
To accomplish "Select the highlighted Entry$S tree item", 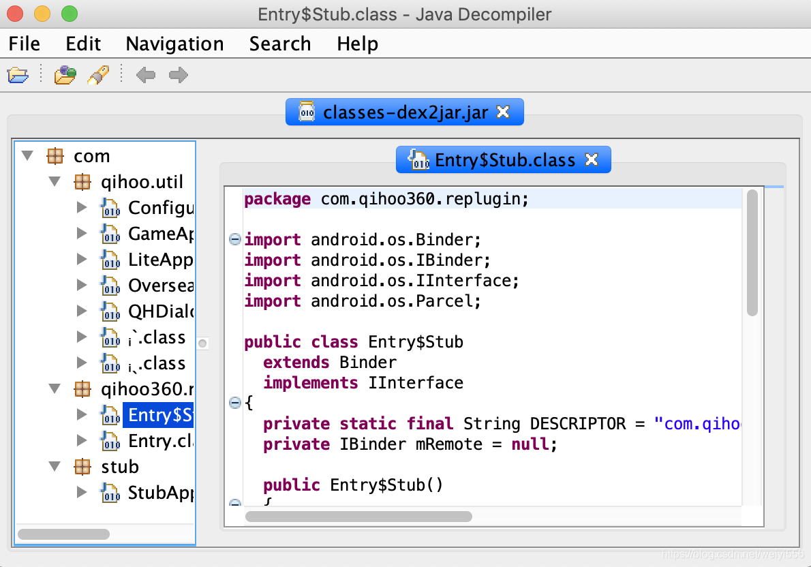I will click(158, 415).
